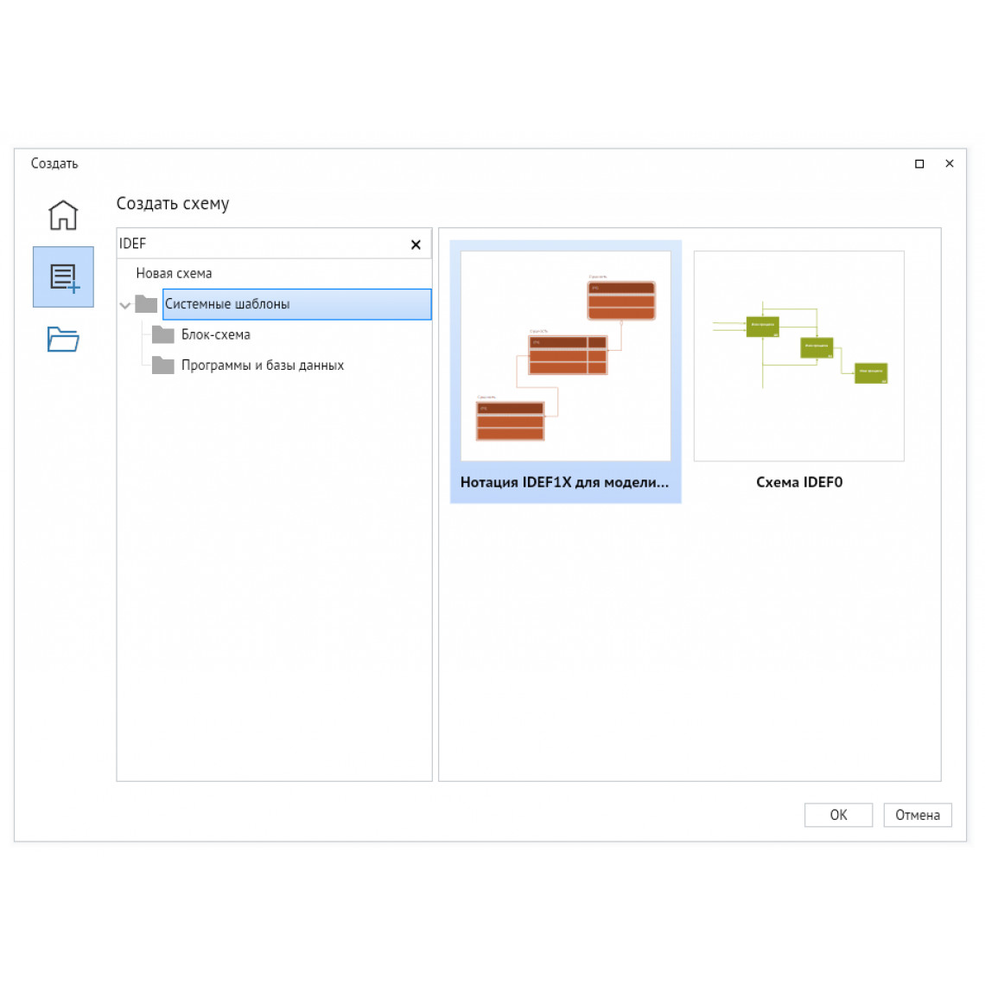The width and height of the screenshot is (985, 985).
Task: Click the folder icon next to Системные шаблоны
Action: 146,304
